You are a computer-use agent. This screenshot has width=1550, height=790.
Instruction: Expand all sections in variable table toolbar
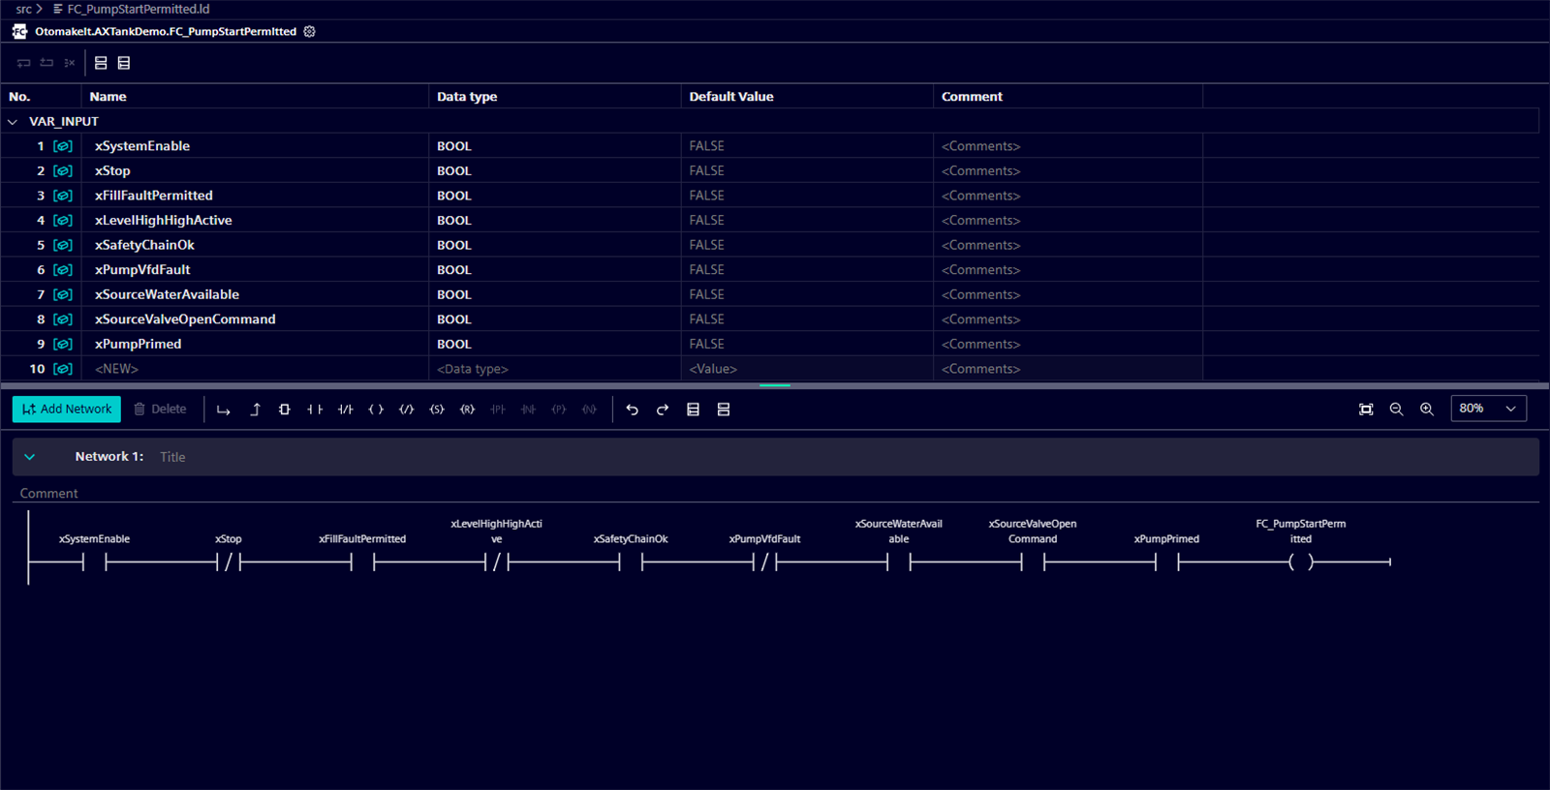pyautogui.click(x=124, y=63)
